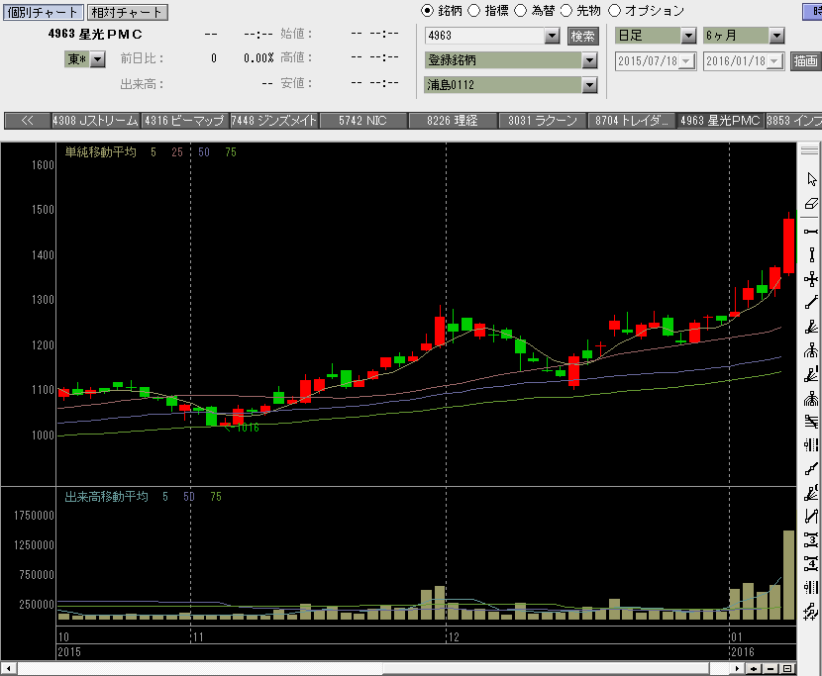The image size is (822, 676).
Task: Select the parallel channel lines tool
Action: point(811,421)
